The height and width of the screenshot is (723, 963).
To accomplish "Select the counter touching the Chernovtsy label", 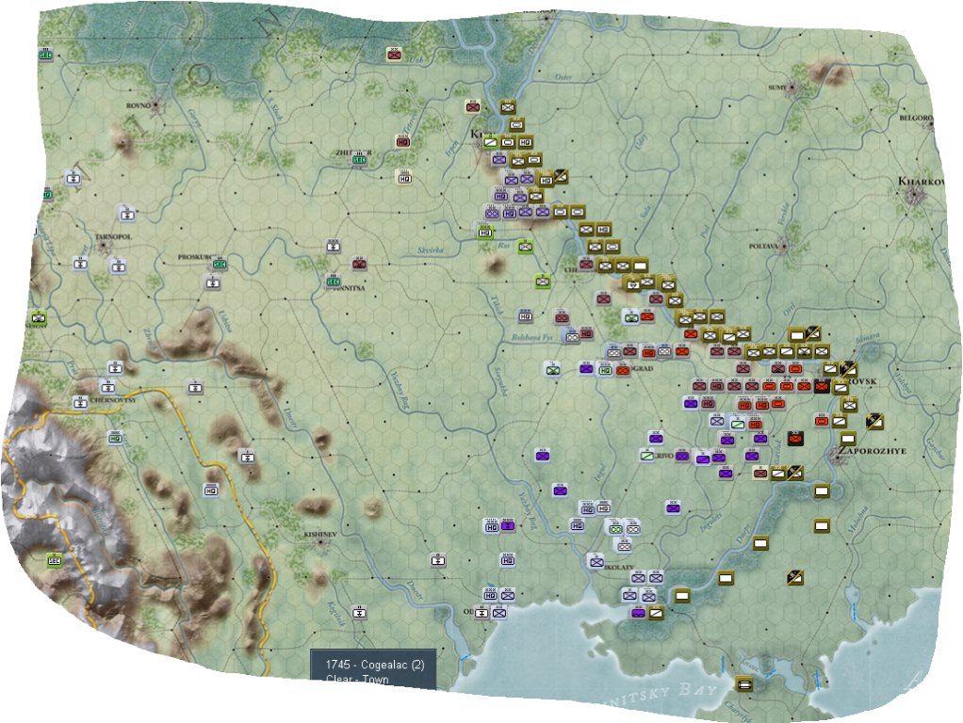I will (x=80, y=403).
